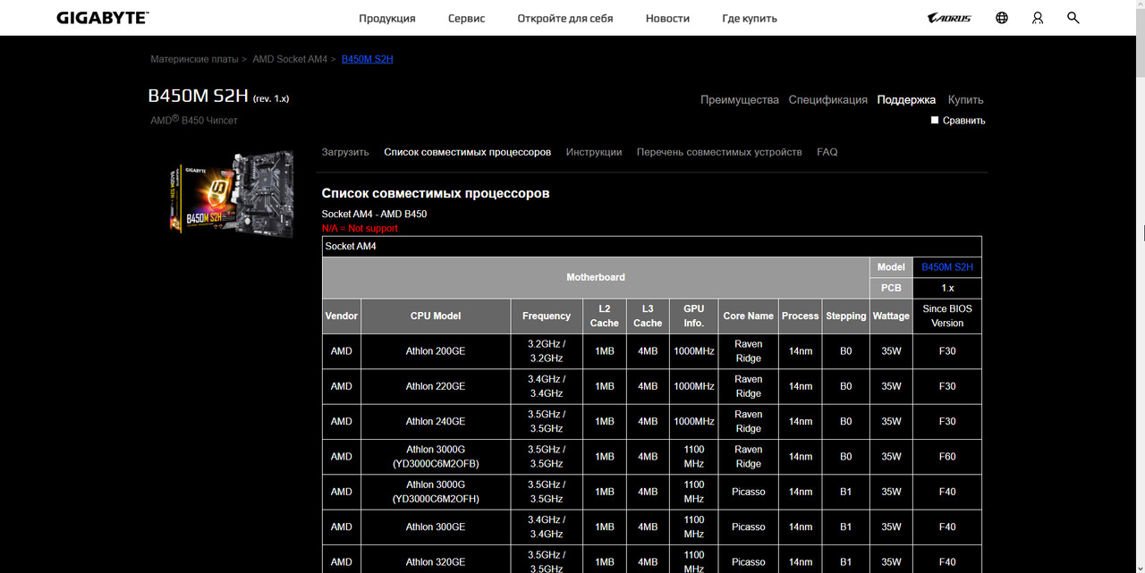The width and height of the screenshot is (1145, 573).
Task: Click the Frequency column header
Action: coord(547,316)
